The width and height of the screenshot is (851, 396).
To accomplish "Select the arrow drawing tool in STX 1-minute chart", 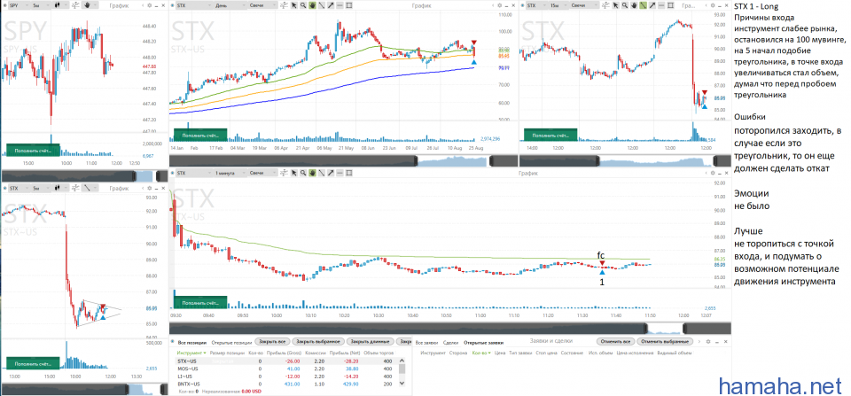I will click(331, 173).
